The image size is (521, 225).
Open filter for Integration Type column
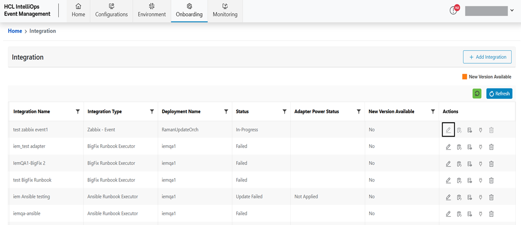click(152, 111)
